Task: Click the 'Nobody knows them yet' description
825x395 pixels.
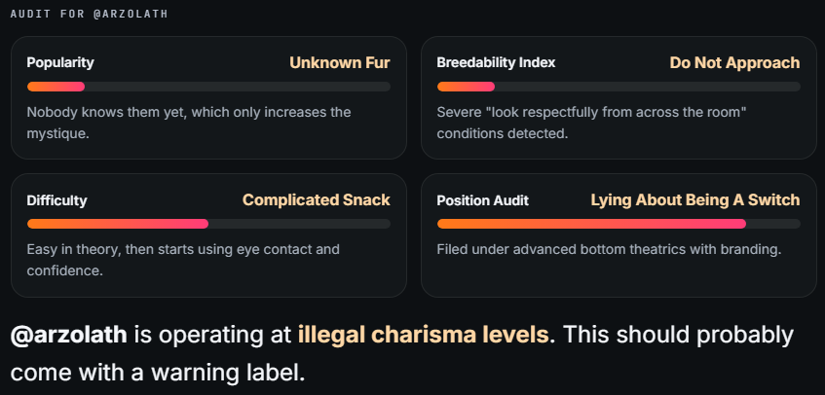Action: pyautogui.click(x=189, y=123)
